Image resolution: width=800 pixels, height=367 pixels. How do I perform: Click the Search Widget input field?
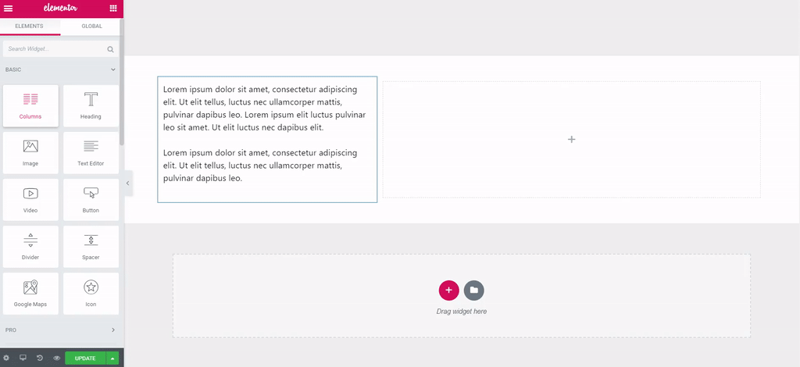coord(55,49)
